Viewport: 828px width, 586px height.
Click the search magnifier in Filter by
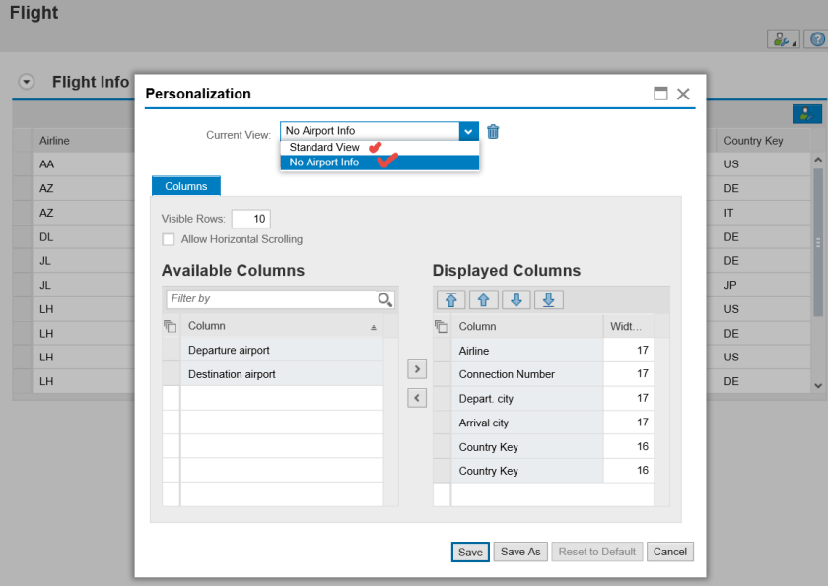385,299
